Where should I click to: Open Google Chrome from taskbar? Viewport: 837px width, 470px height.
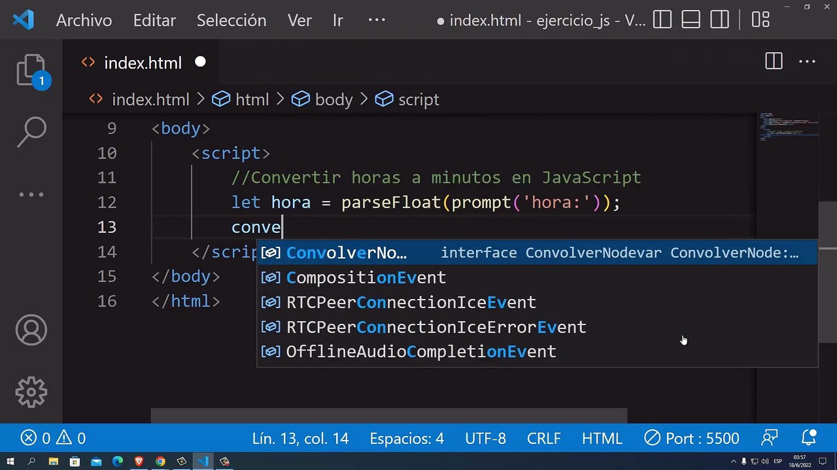point(160,462)
